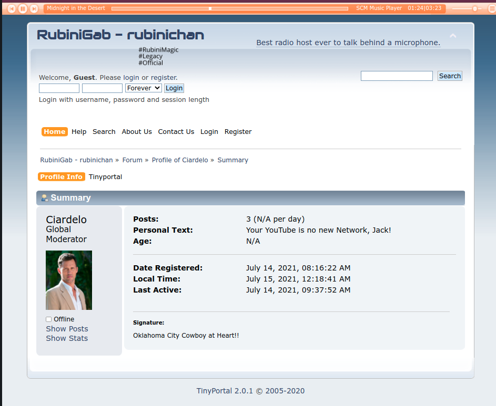Screen dimensions: 496x406
Task: Click the music player progress bar
Action: tap(230, 8)
